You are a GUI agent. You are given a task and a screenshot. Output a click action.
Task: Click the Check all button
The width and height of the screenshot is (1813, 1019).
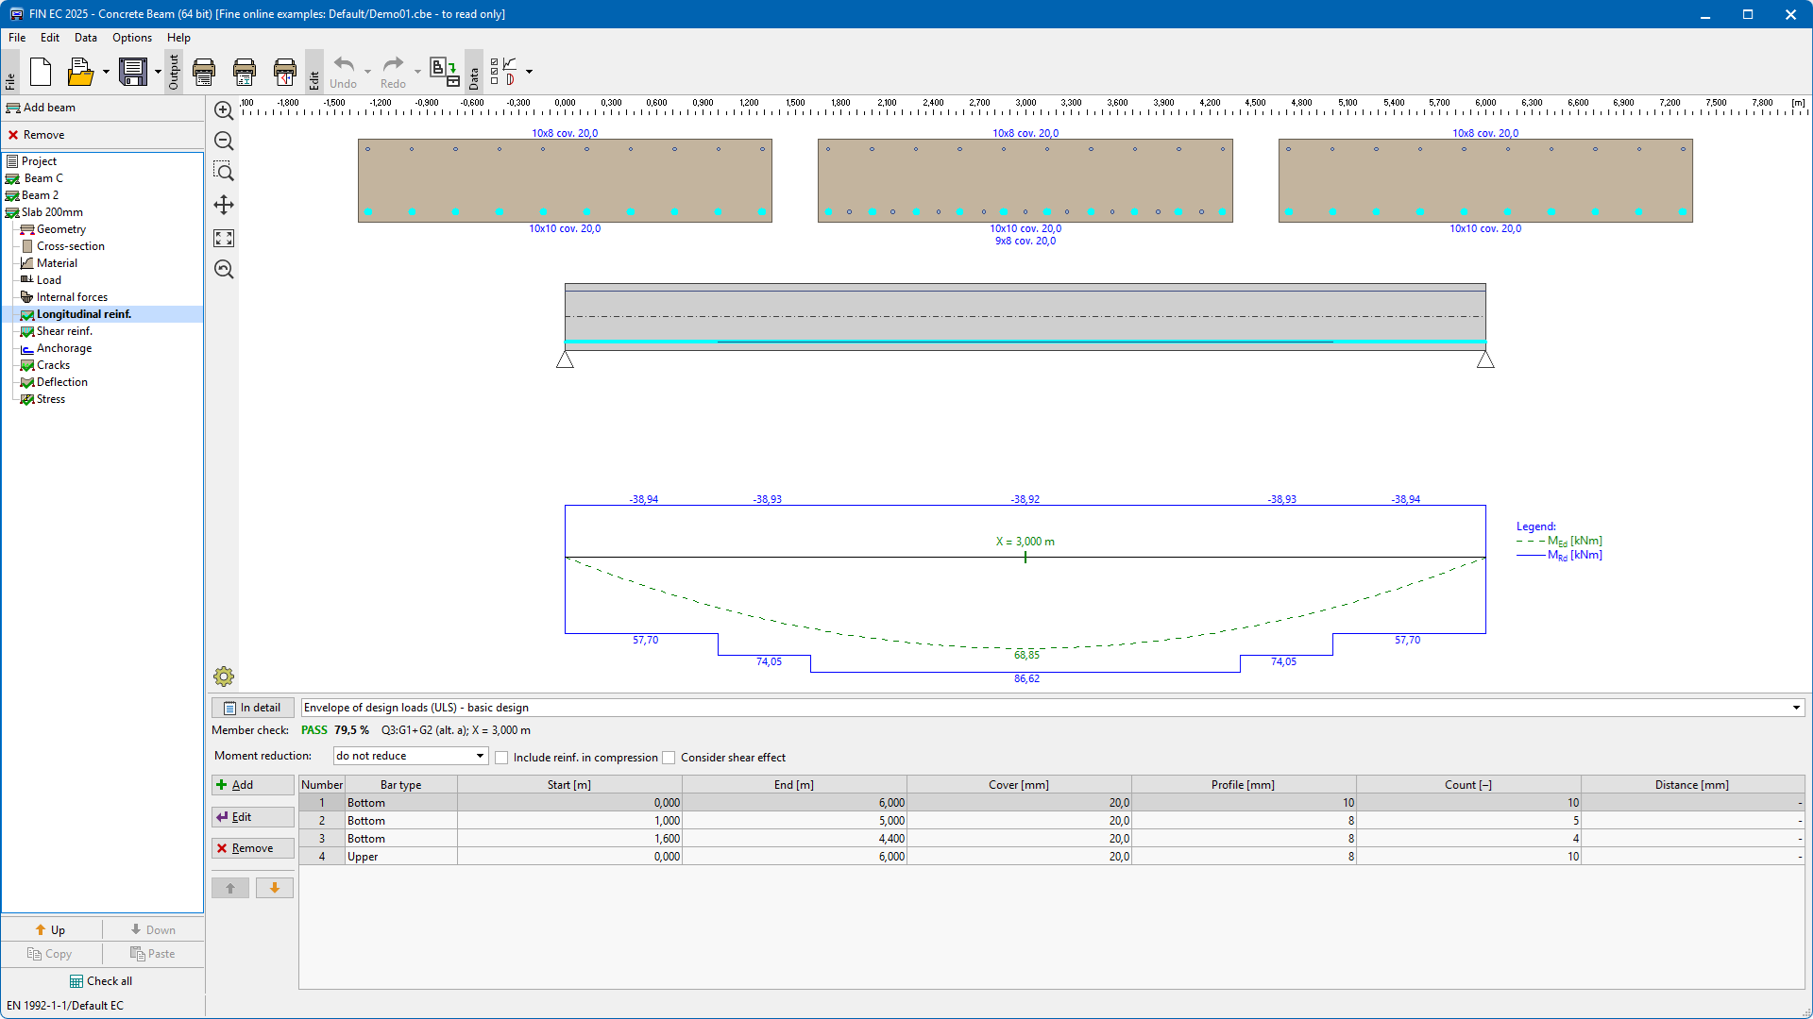point(102,981)
